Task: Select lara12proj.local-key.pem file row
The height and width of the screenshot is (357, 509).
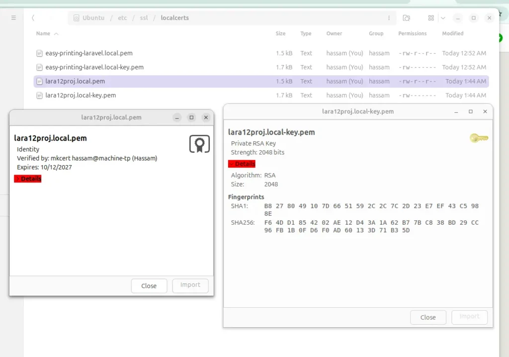Action: click(261, 95)
